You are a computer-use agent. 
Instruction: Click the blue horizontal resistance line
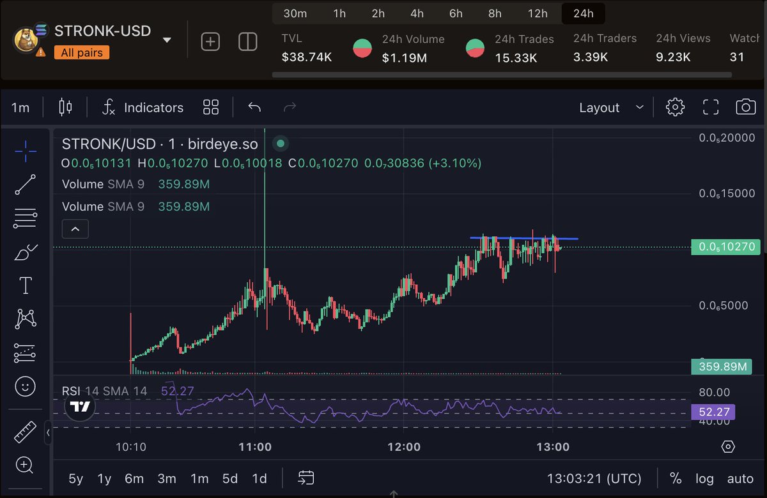[524, 238]
